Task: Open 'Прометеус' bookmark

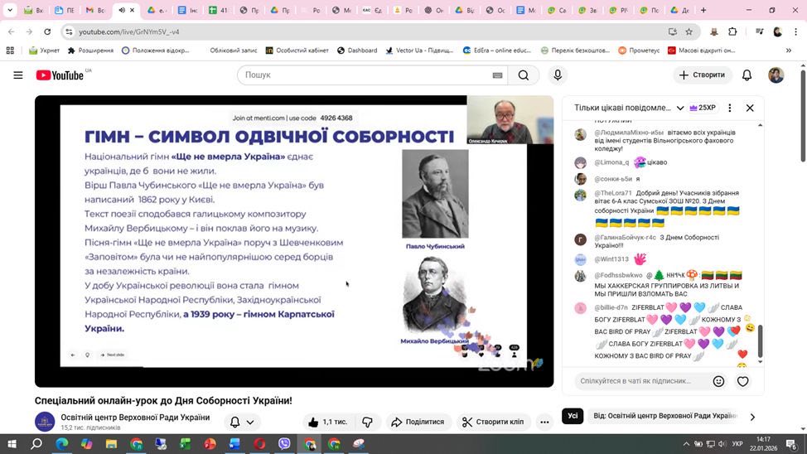Action: click(x=639, y=51)
